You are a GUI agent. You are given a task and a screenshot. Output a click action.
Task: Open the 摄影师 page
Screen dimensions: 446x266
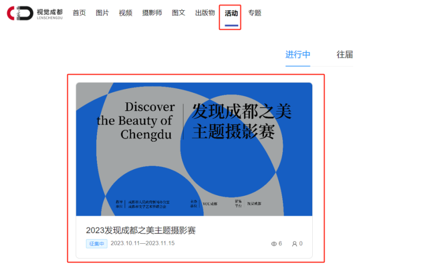click(x=152, y=13)
